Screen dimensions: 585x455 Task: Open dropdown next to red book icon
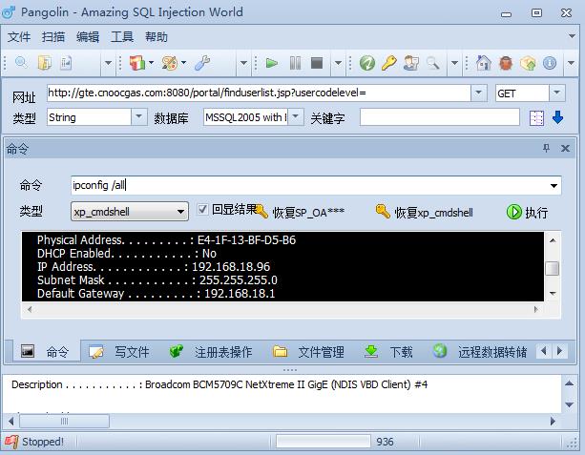click(x=151, y=62)
